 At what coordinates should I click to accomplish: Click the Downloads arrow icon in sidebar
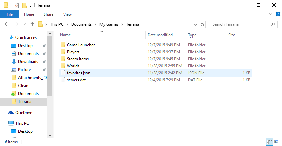(x=14, y=62)
